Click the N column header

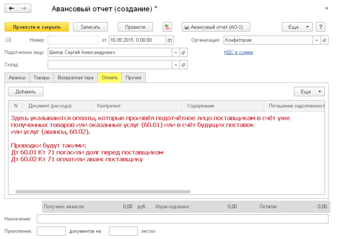pos(16,106)
